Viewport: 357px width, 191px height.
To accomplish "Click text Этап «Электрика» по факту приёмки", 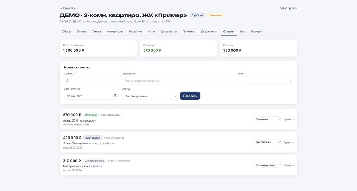I will 88,143.
